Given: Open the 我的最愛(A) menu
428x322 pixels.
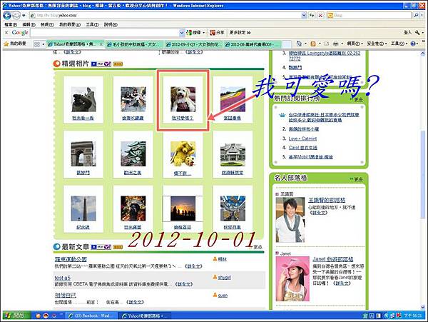Looking at the screenshot, I should click(x=70, y=24).
